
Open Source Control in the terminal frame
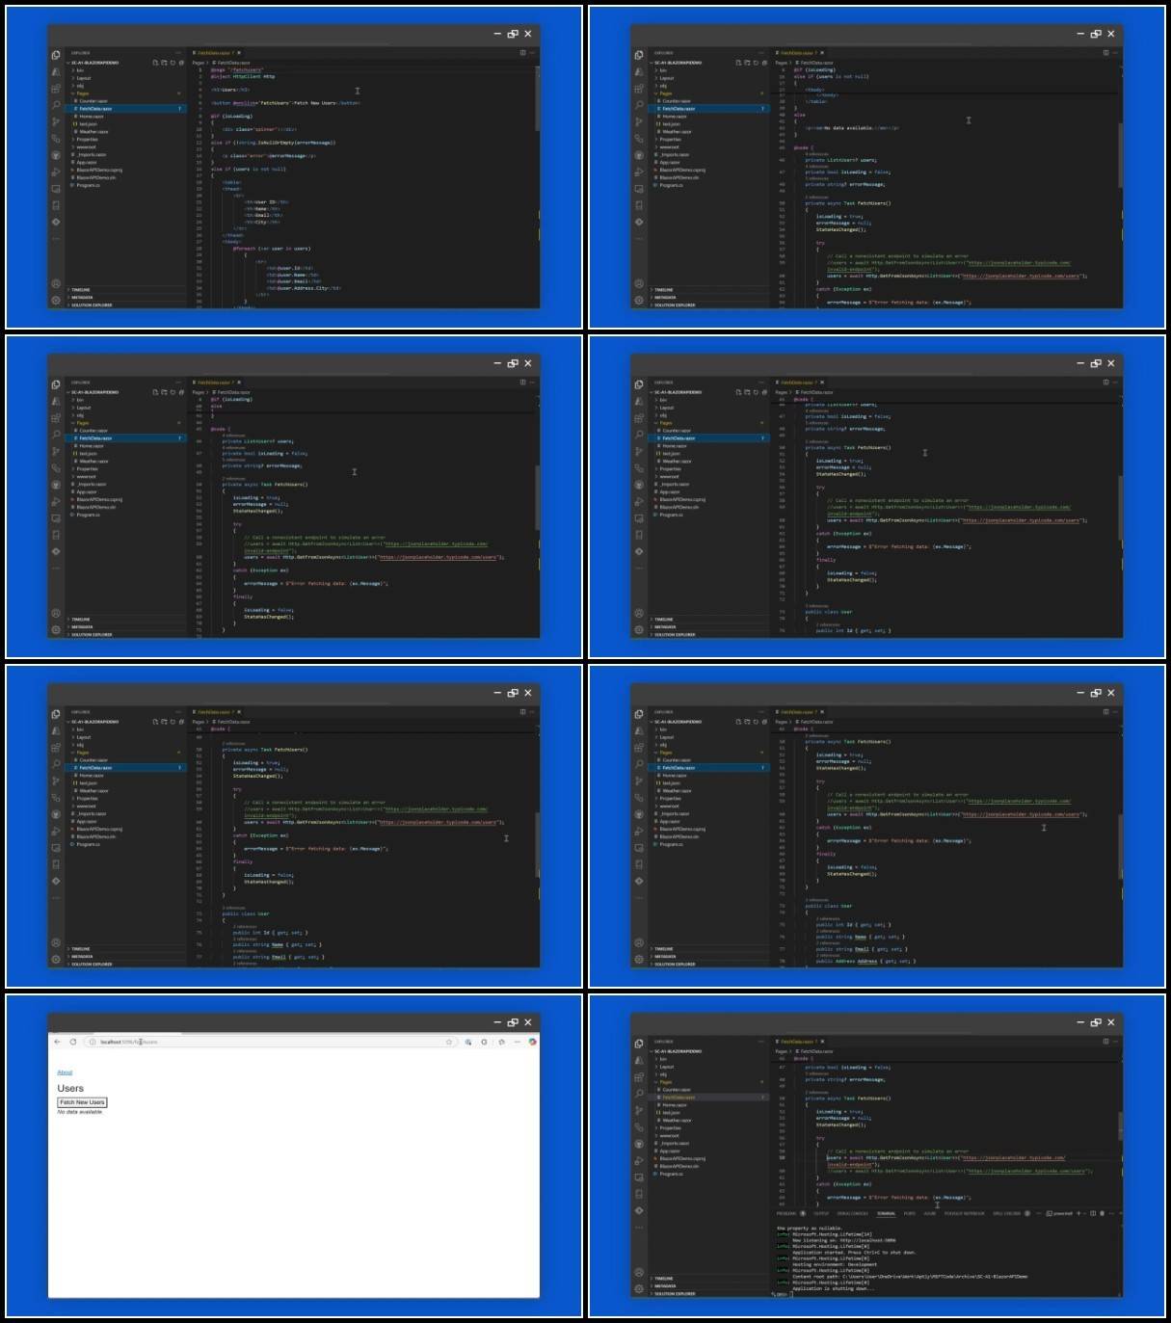click(x=639, y=1110)
